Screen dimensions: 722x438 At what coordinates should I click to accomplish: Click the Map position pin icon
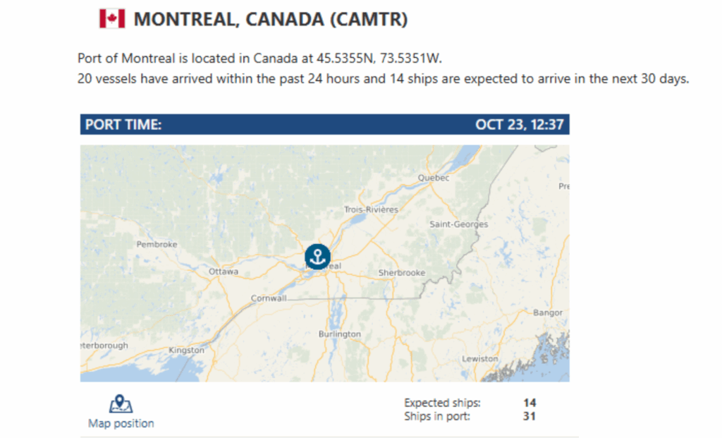tap(121, 404)
